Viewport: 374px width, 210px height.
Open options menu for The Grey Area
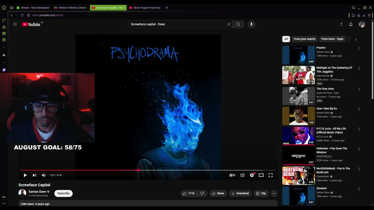(359, 89)
